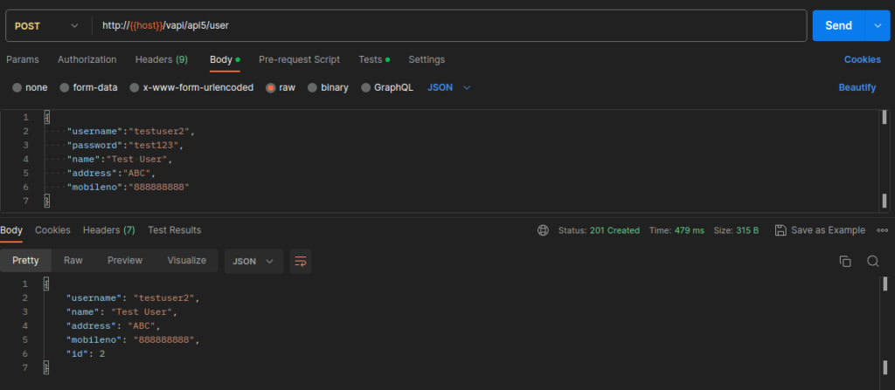This screenshot has height=390, width=895.
Task: Open the request body JSON format dropdown
Action: tap(448, 88)
